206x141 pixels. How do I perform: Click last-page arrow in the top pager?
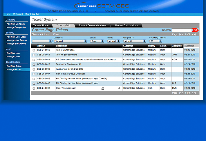pos(195,34)
